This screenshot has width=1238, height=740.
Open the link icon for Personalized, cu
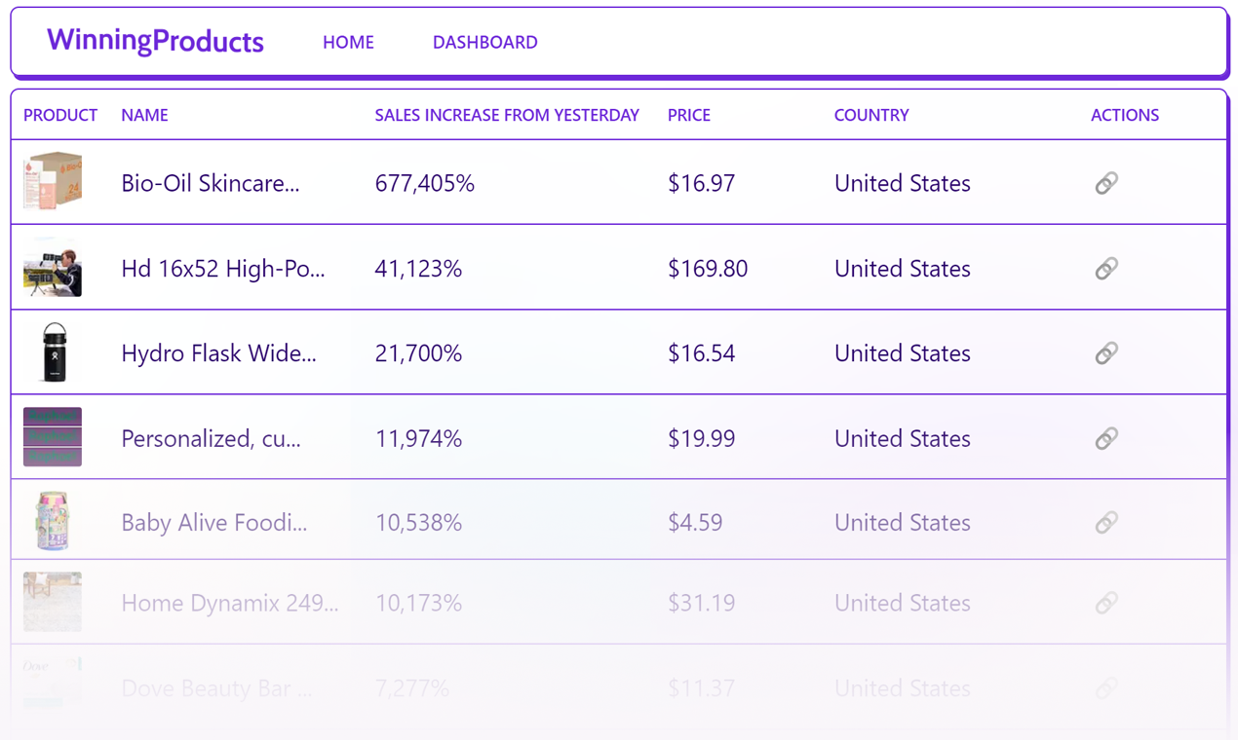click(x=1105, y=438)
